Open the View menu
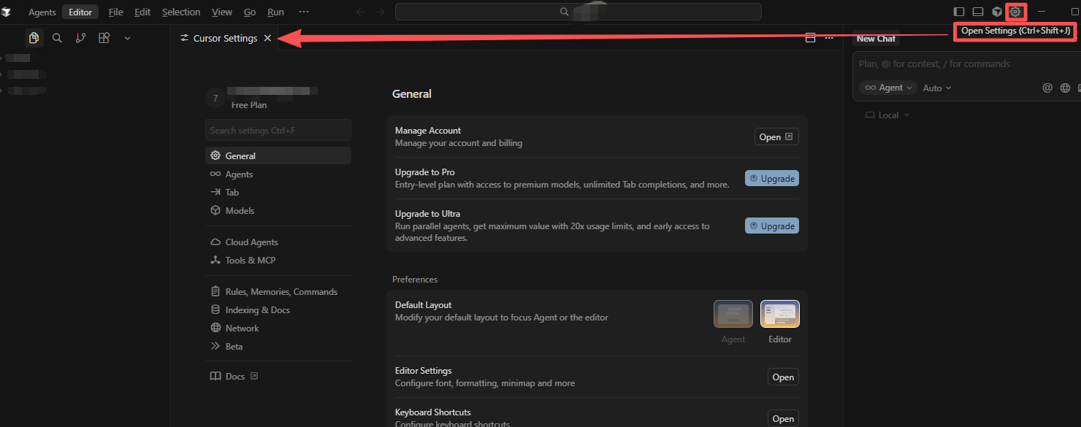This screenshot has width=1081, height=427. [x=222, y=12]
